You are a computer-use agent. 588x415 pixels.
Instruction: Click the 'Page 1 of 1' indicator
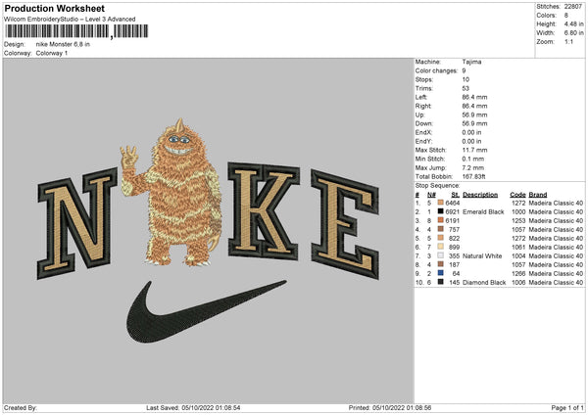567,407
